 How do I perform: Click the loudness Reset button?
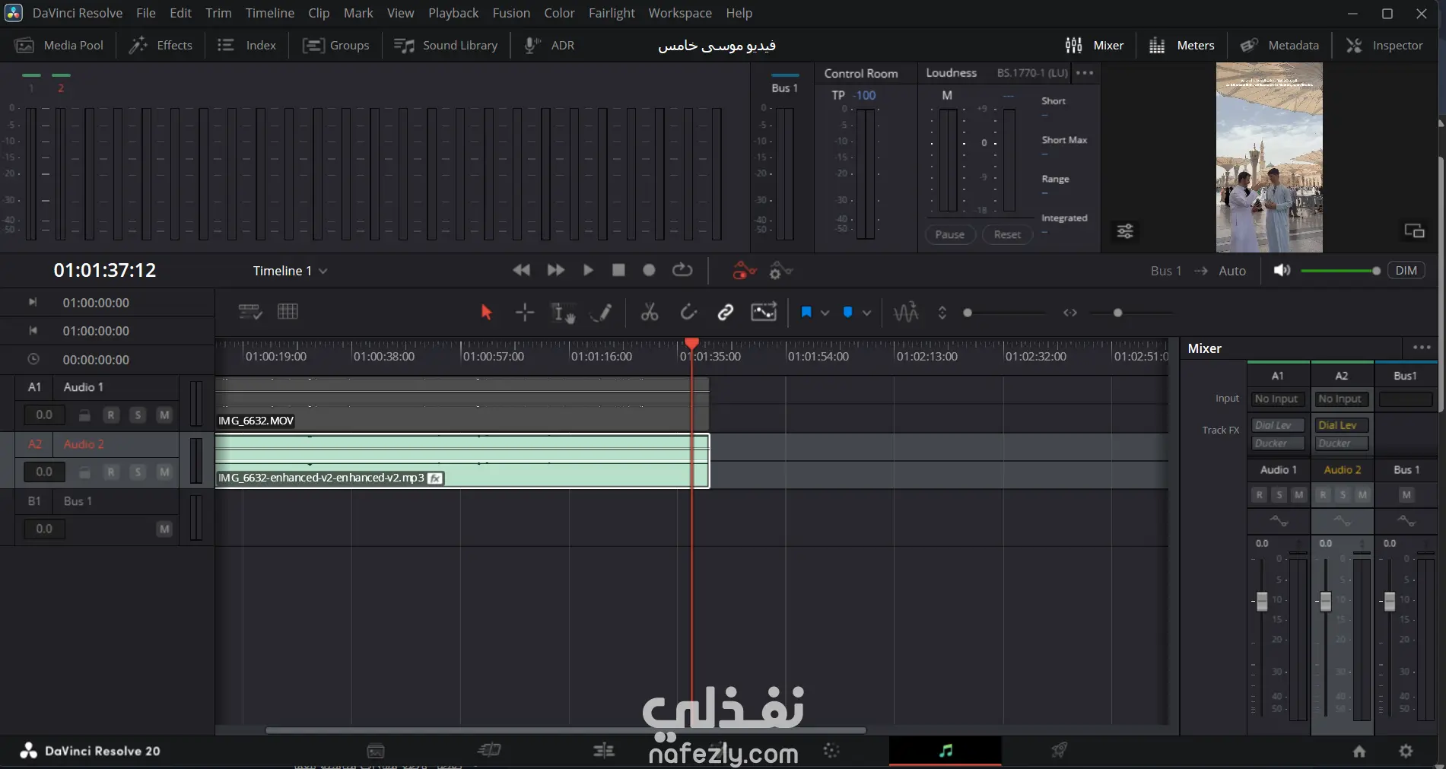coord(1007,234)
